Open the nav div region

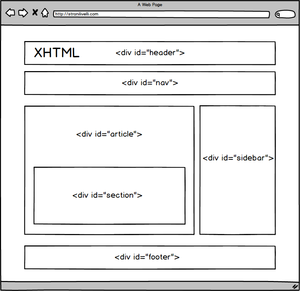[150, 83]
